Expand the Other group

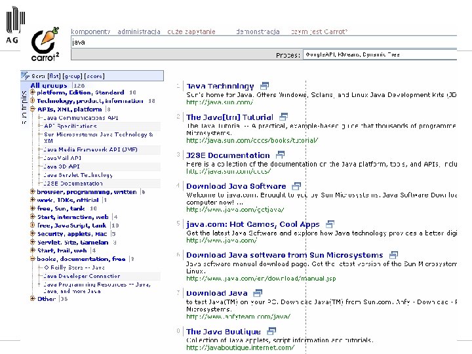pyautogui.click(x=33, y=299)
